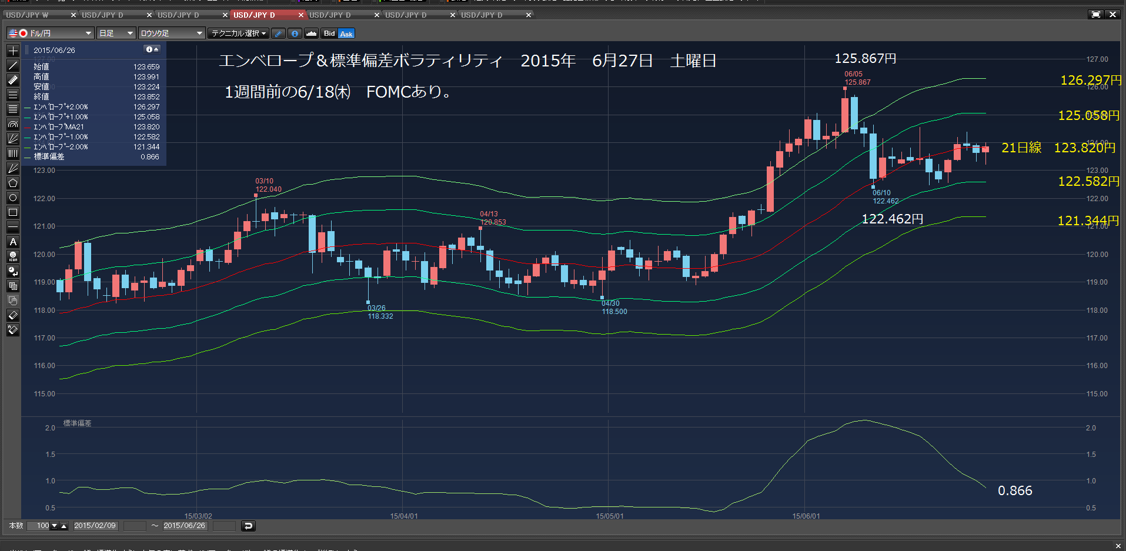This screenshot has width=1126, height=551.
Task: Click the copy objects tool
Action: click(13, 286)
